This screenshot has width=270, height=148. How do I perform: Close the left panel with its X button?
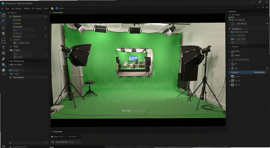click(x=46, y=13)
